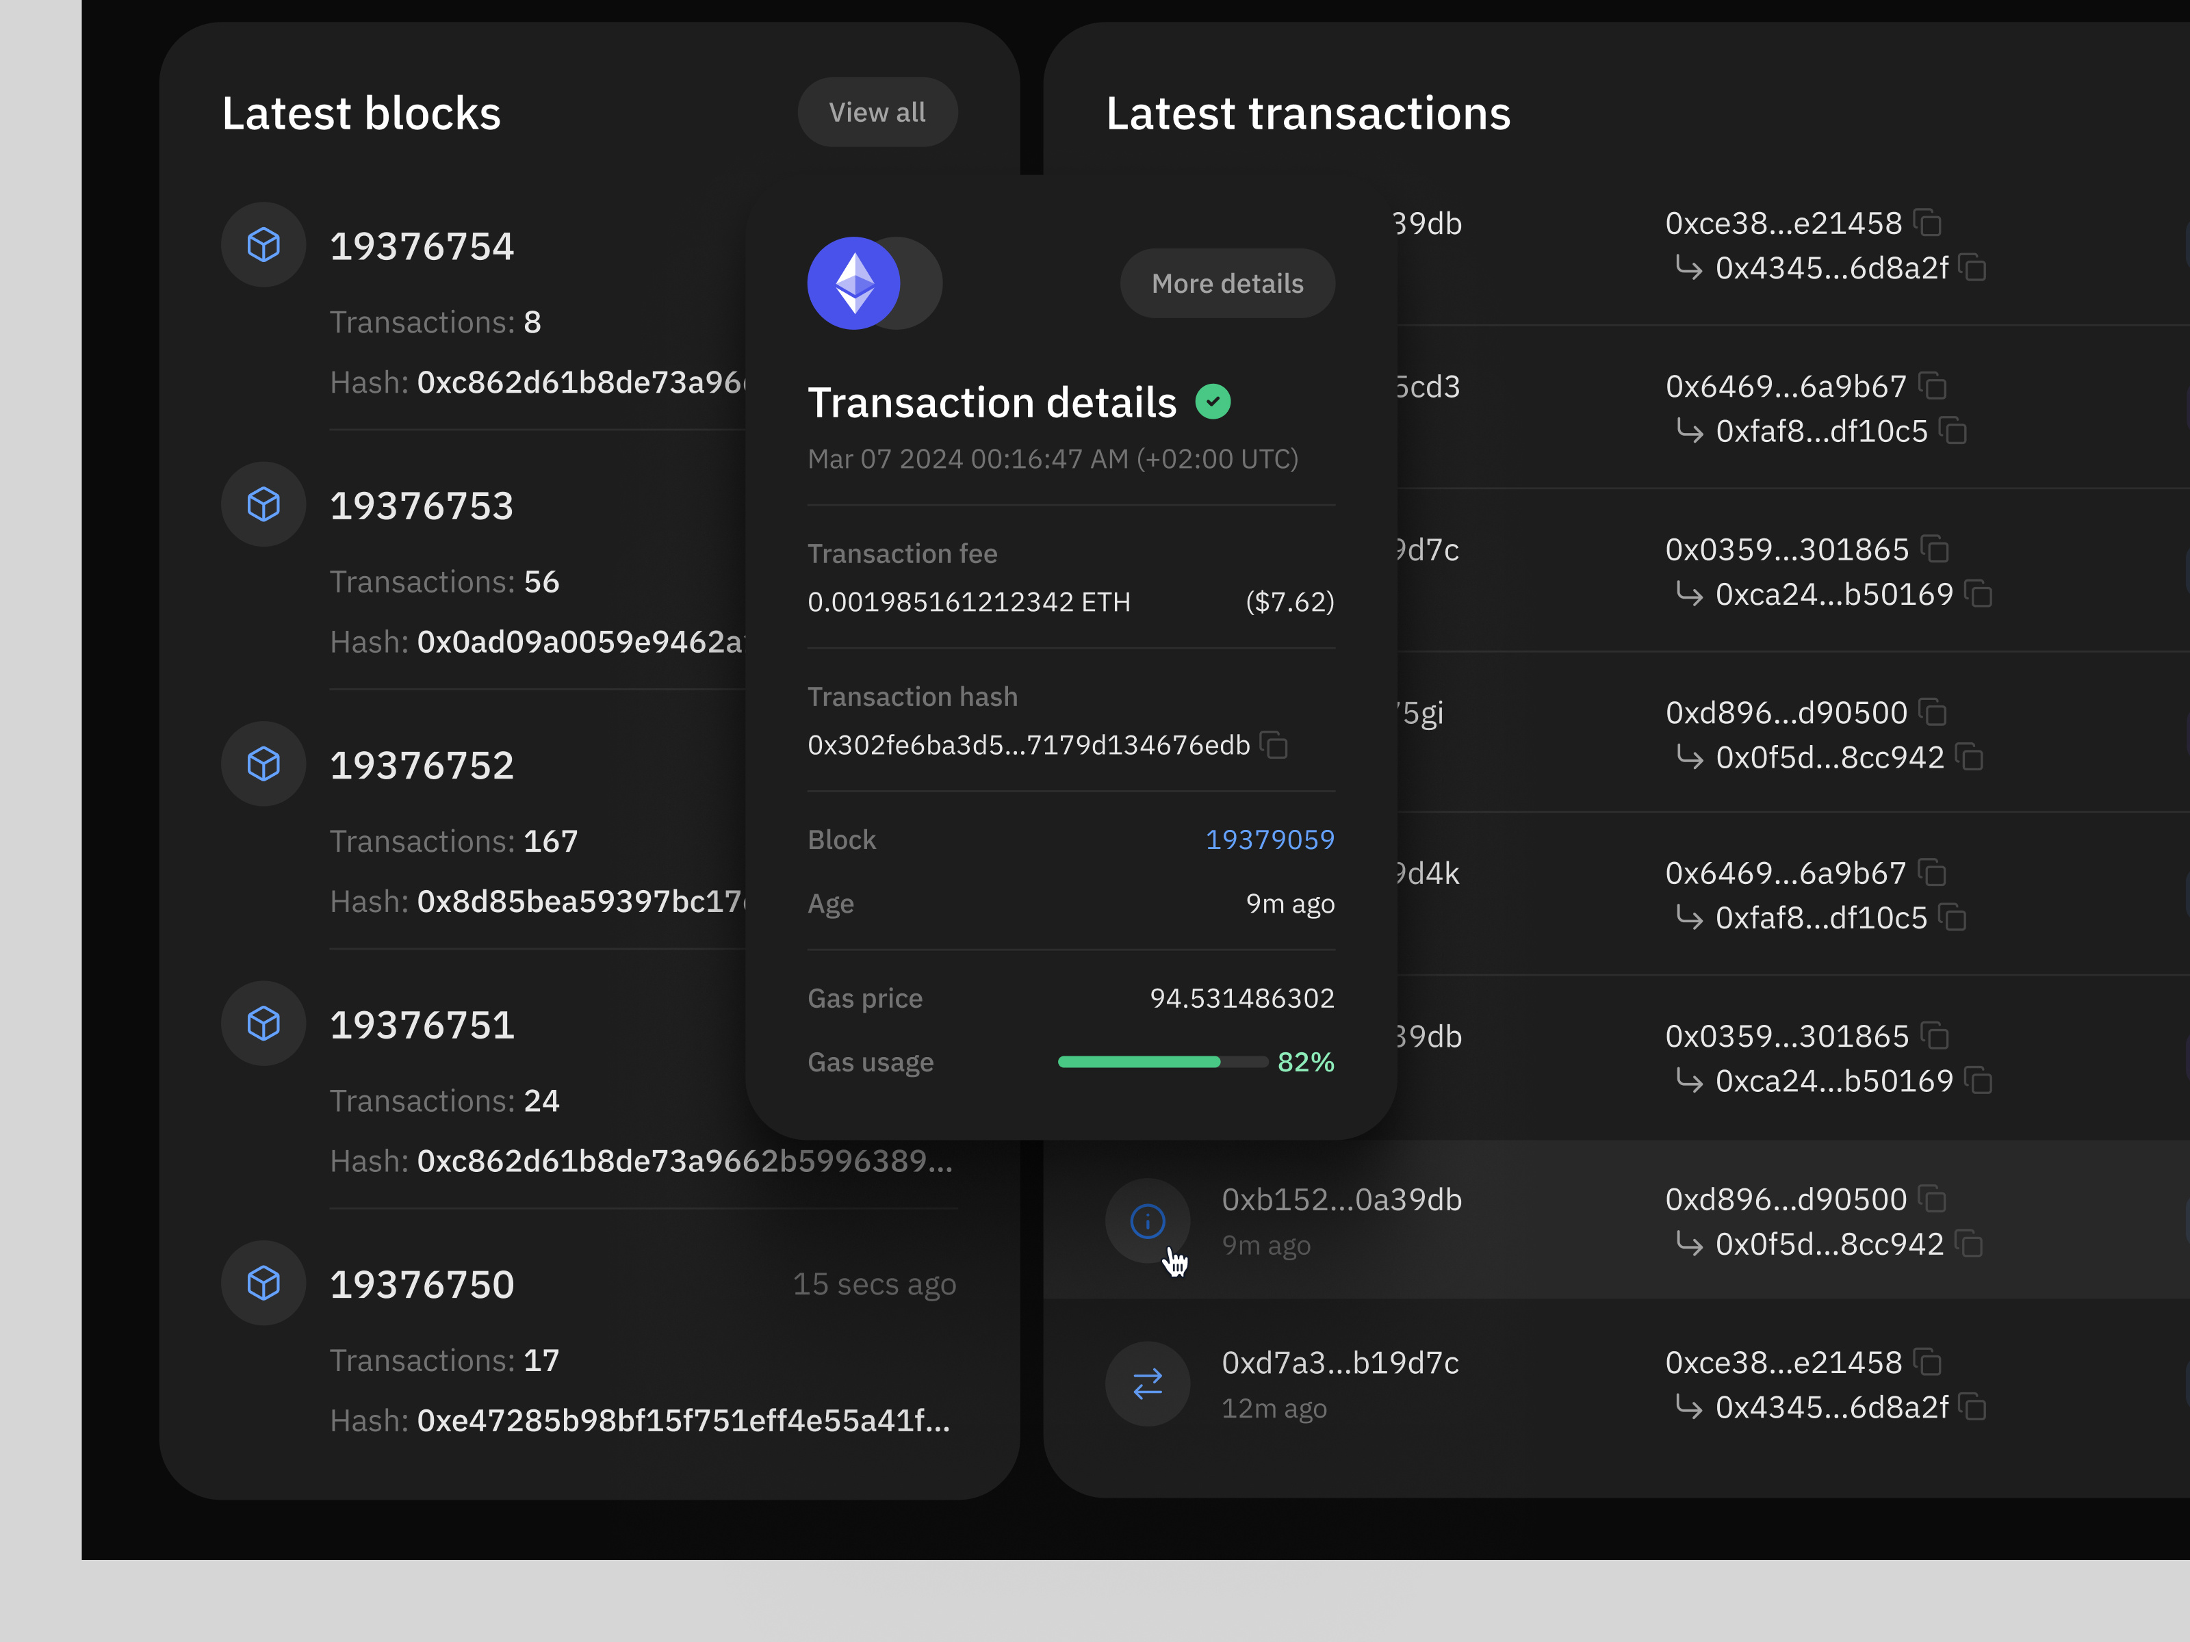Screen dimensions: 2190x1642
Task: Copy transaction hash 0xce38...e21458
Action: [x=1926, y=222]
